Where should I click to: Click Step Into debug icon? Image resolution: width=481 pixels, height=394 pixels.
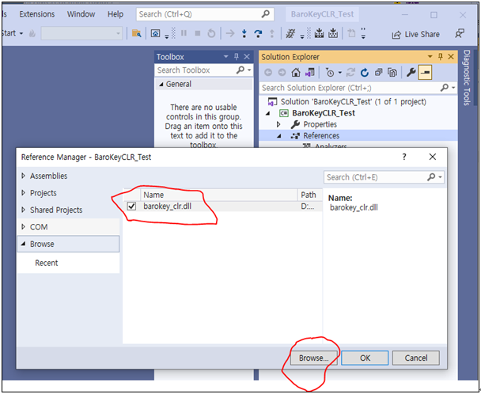point(244,33)
